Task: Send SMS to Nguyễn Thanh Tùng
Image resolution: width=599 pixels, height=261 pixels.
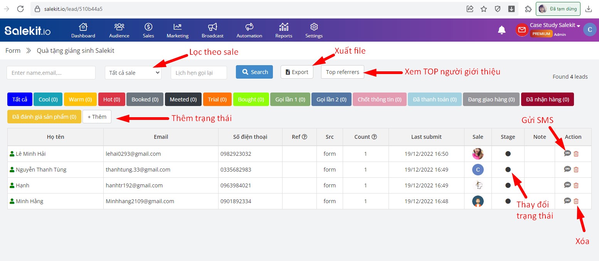Action: pyautogui.click(x=567, y=169)
